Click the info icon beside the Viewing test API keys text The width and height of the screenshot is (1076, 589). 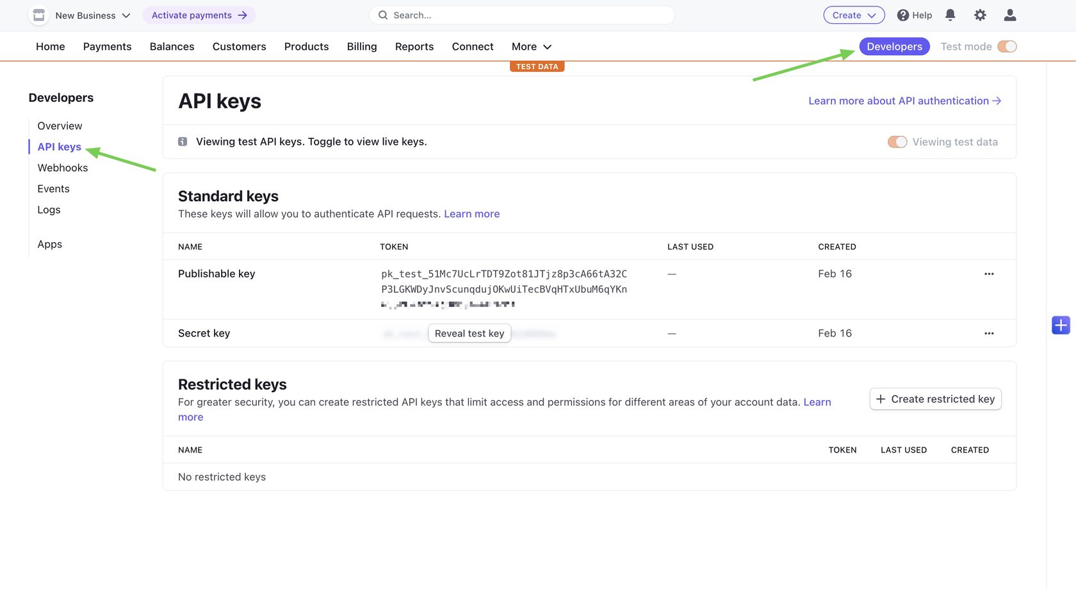tap(183, 142)
